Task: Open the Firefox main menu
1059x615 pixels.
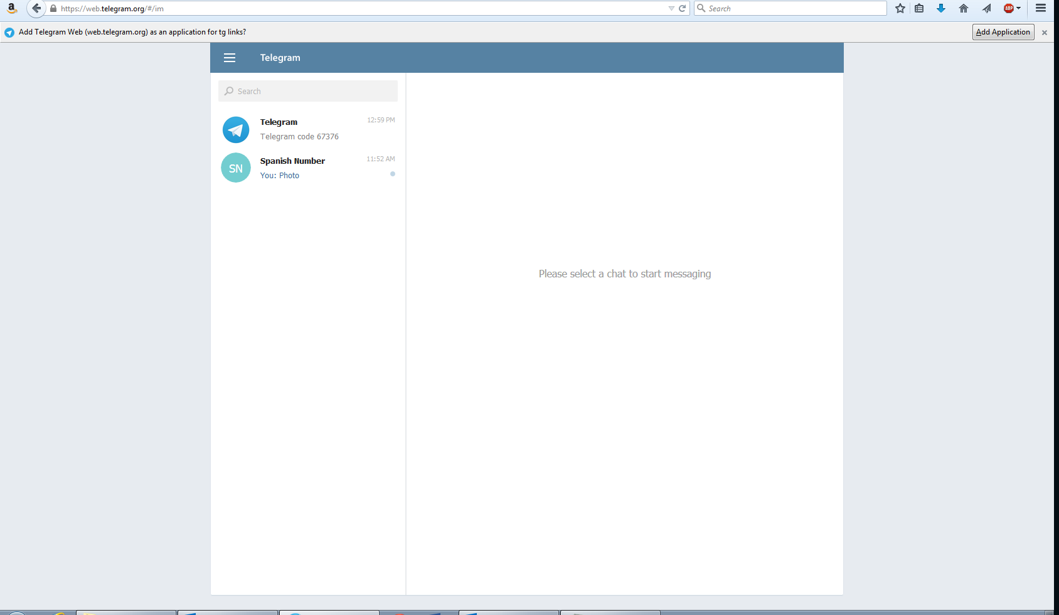Action: coord(1041,8)
